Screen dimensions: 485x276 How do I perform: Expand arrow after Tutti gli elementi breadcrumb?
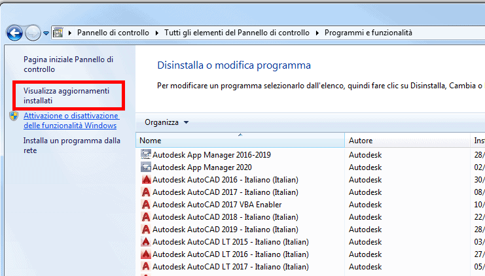coord(318,33)
